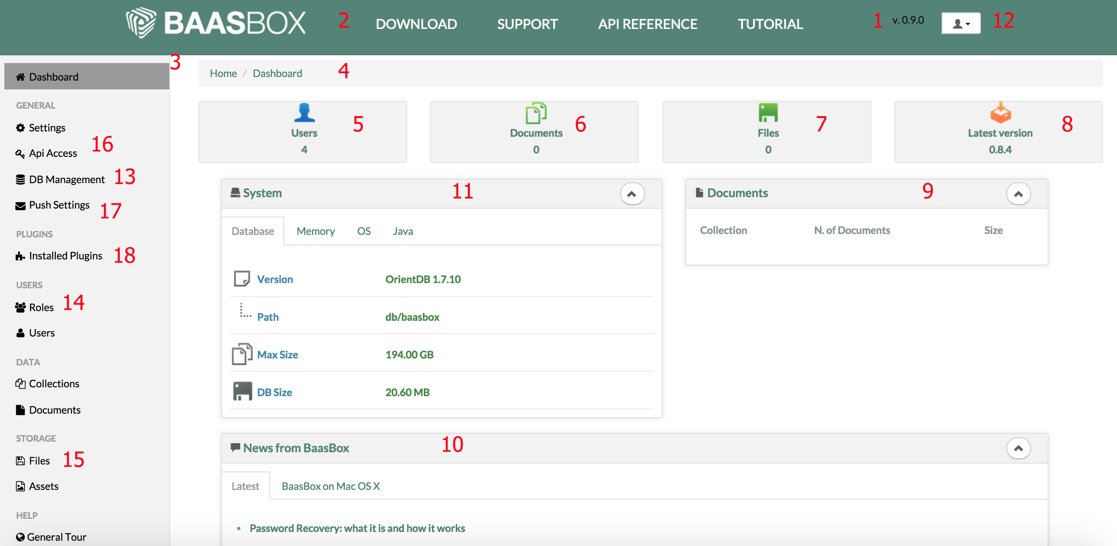The height and width of the screenshot is (546, 1117).
Task: Switch to the Java tab
Action: point(403,231)
